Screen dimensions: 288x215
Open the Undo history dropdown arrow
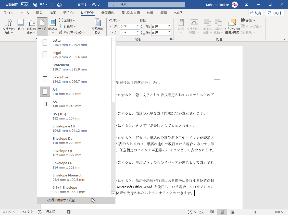point(46,5)
